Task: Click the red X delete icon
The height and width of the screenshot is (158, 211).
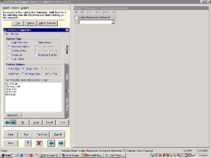Action: pyautogui.click(x=39, y=143)
